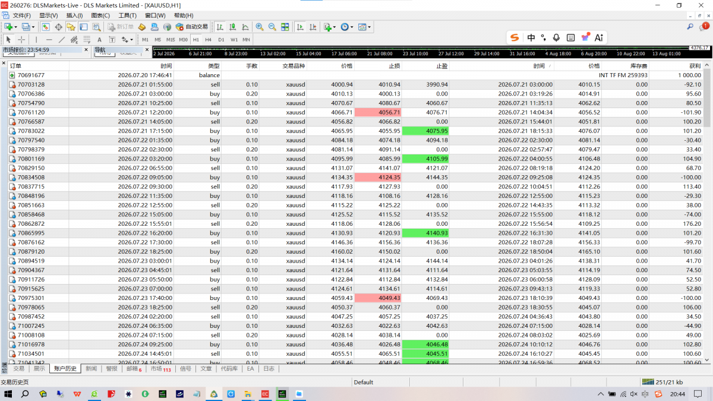Select the cursor arrow tool
Viewport: 713px width, 401px height.
point(8,40)
